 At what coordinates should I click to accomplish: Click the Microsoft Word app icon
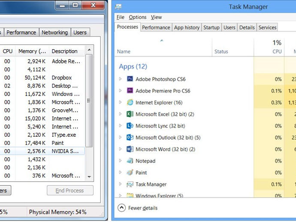[x=130, y=149]
